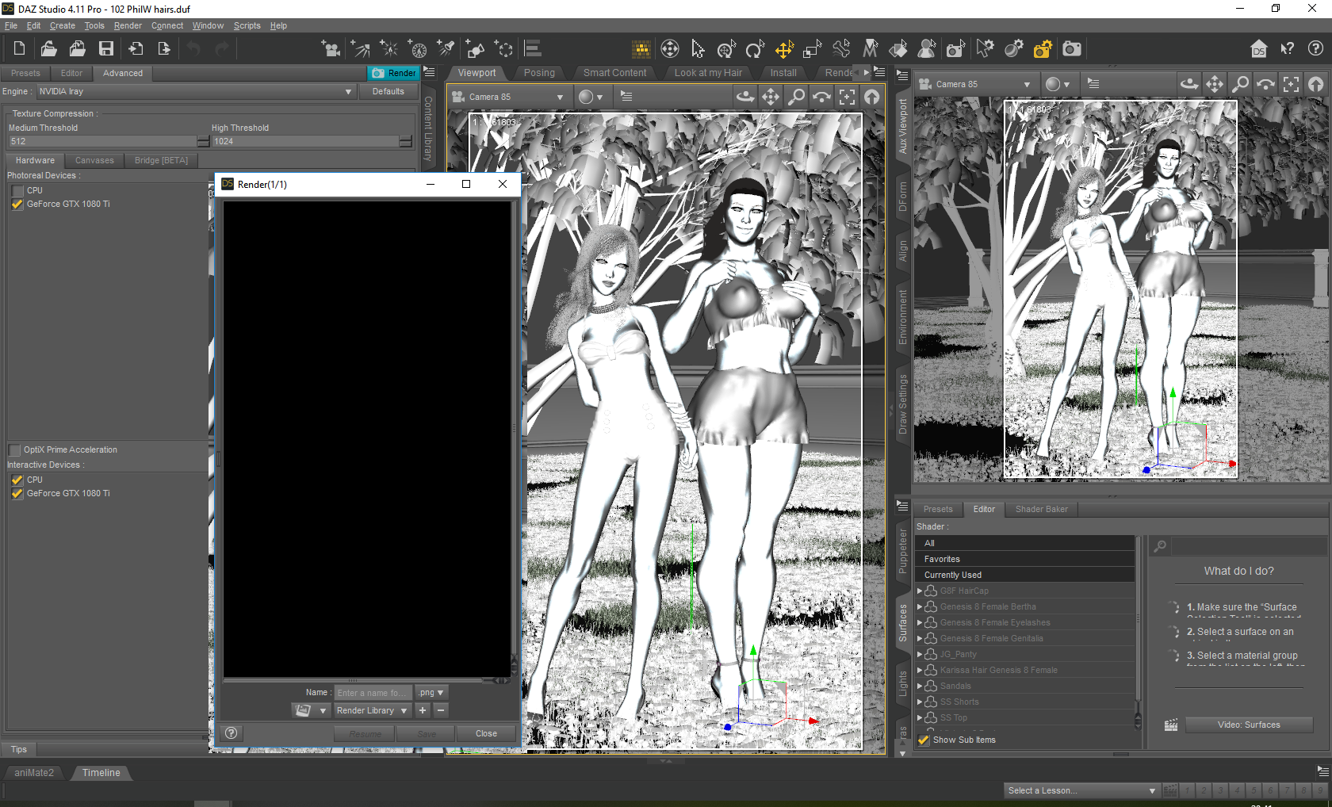The width and height of the screenshot is (1332, 807).
Task: Expand the G8F HairCap tree item
Action: tap(920, 591)
